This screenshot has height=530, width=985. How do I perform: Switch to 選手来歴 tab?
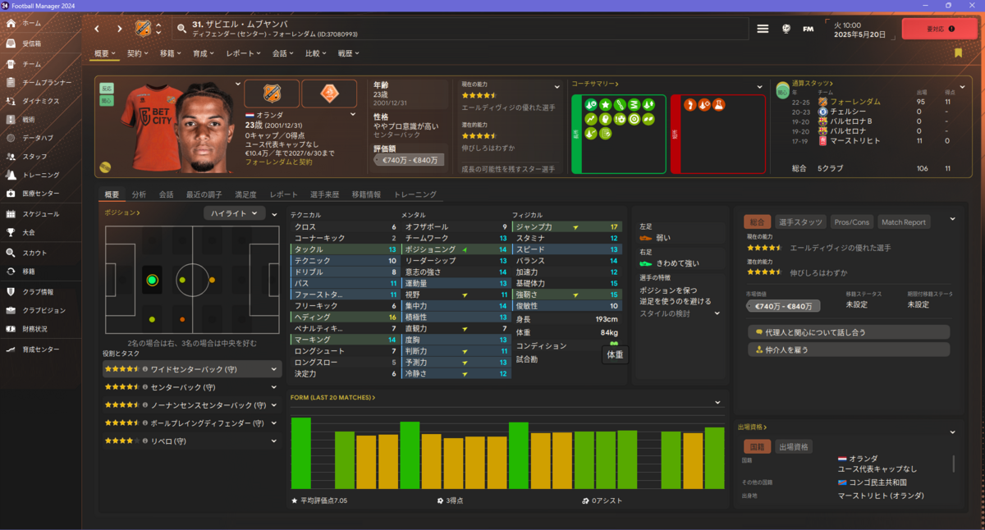click(x=324, y=194)
